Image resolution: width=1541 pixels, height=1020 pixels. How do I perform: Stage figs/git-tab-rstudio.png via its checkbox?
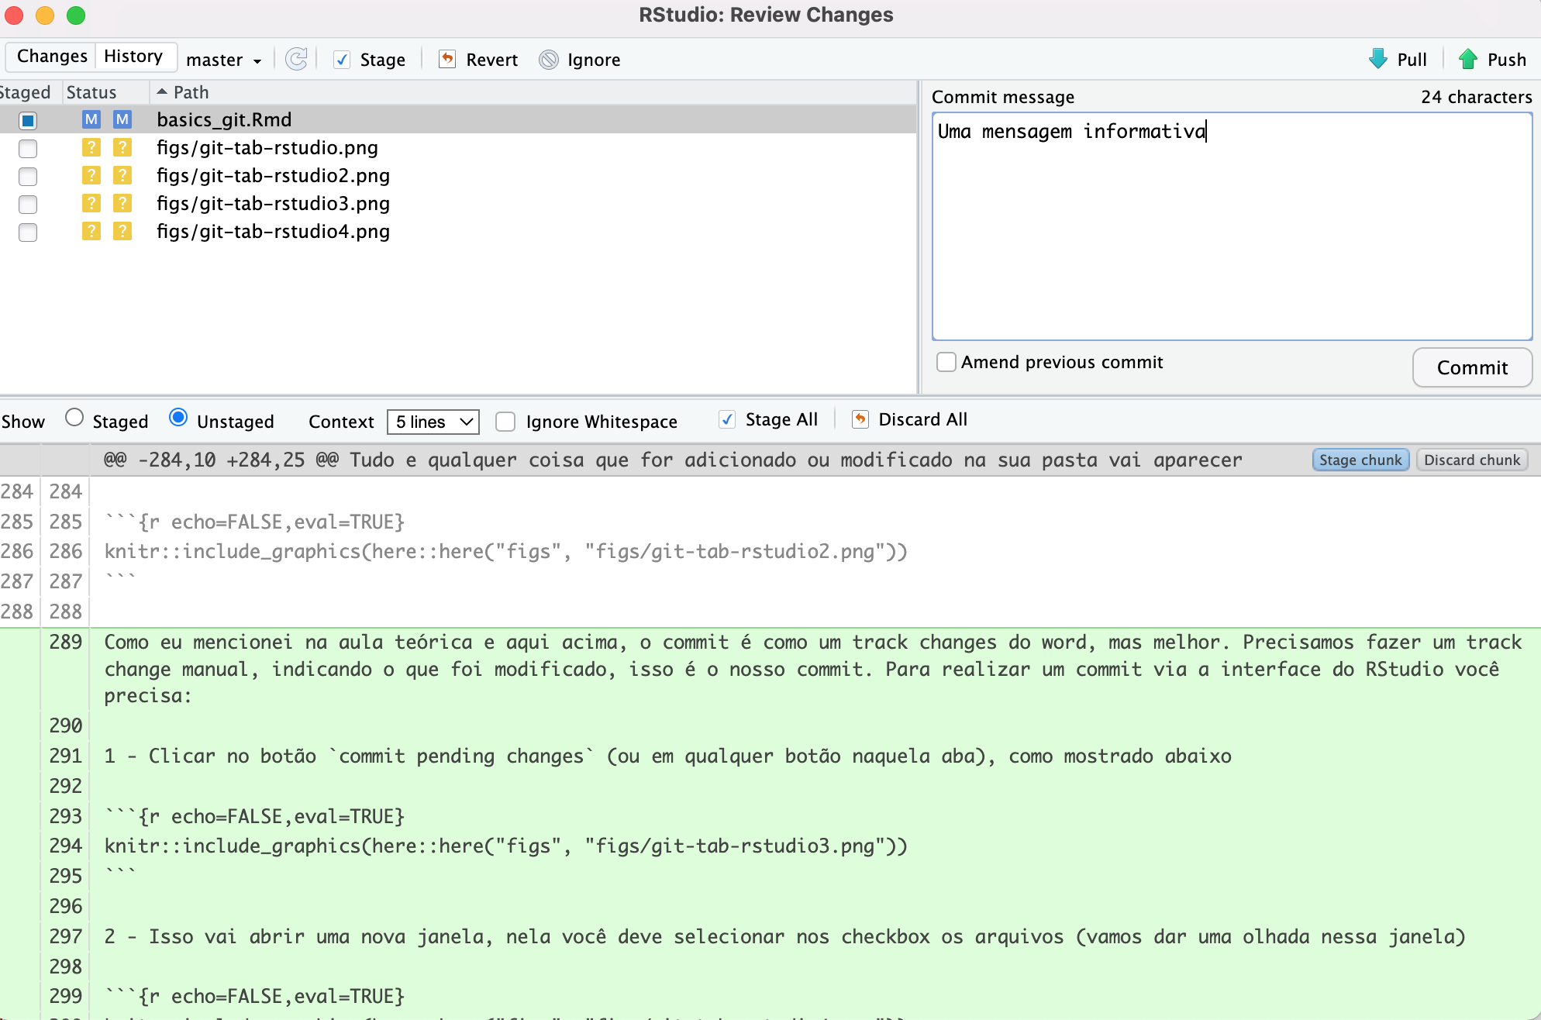click(x=28, y=149)
